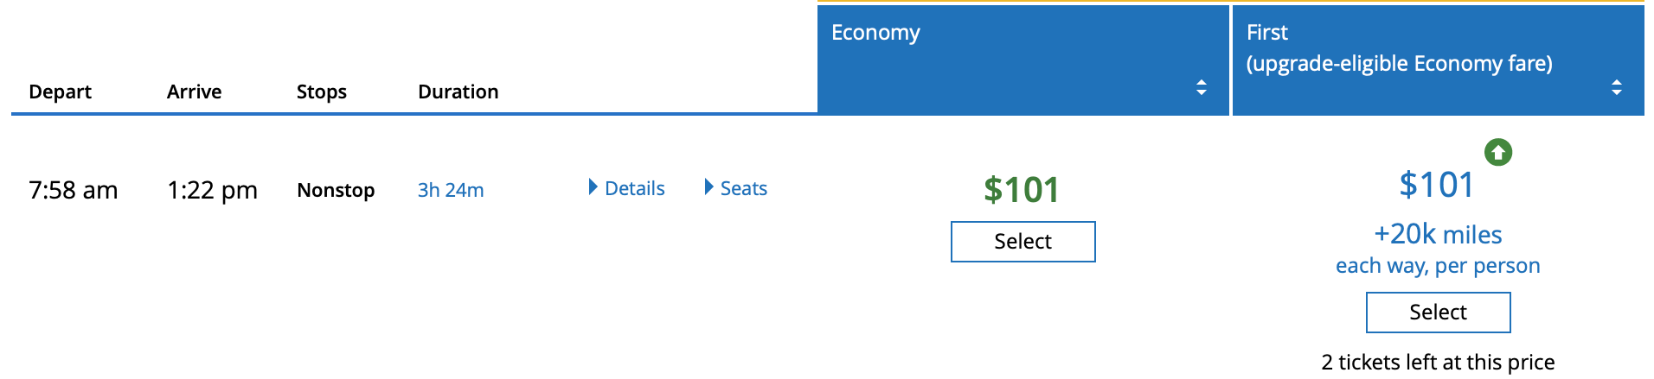The width and height of the screenshot is (1654, 379).
Task: Sort flights by the Arrive column header
Action: (x=194, y=92)
